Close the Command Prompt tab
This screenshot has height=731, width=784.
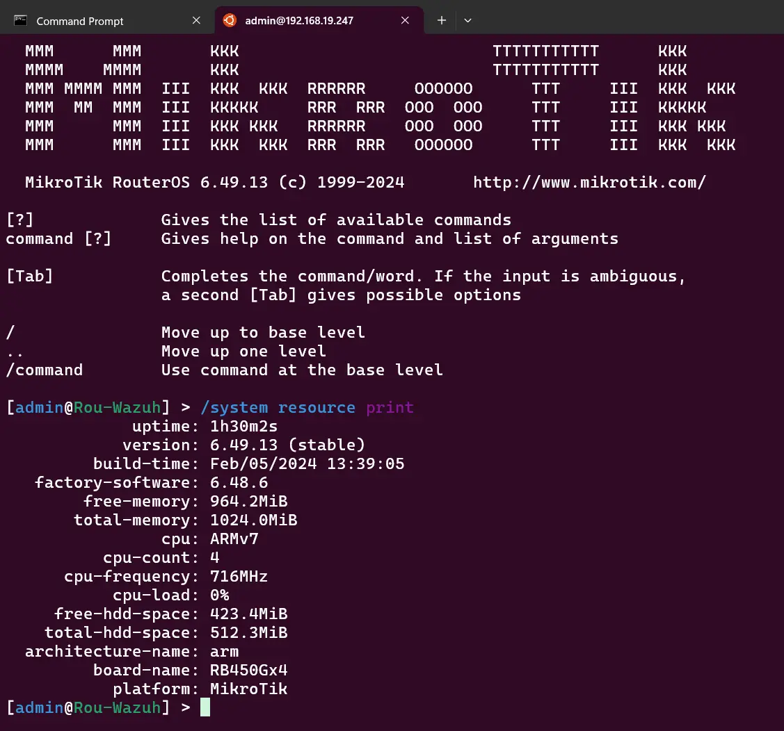[196, 21]
